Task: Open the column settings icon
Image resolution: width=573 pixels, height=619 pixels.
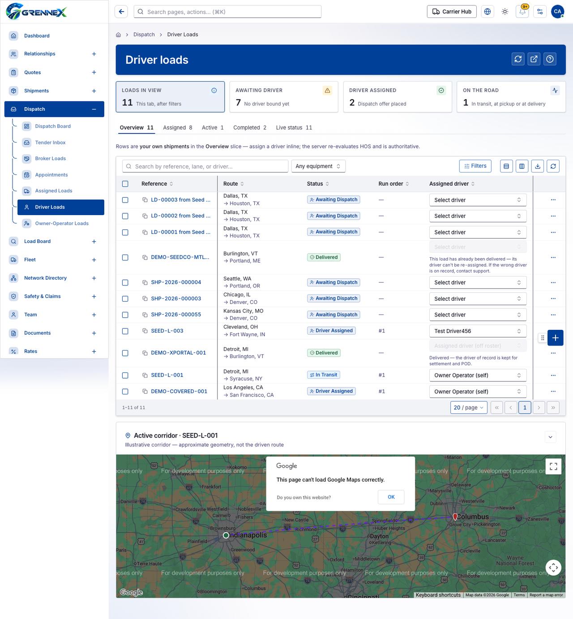Action: point(522,166)
